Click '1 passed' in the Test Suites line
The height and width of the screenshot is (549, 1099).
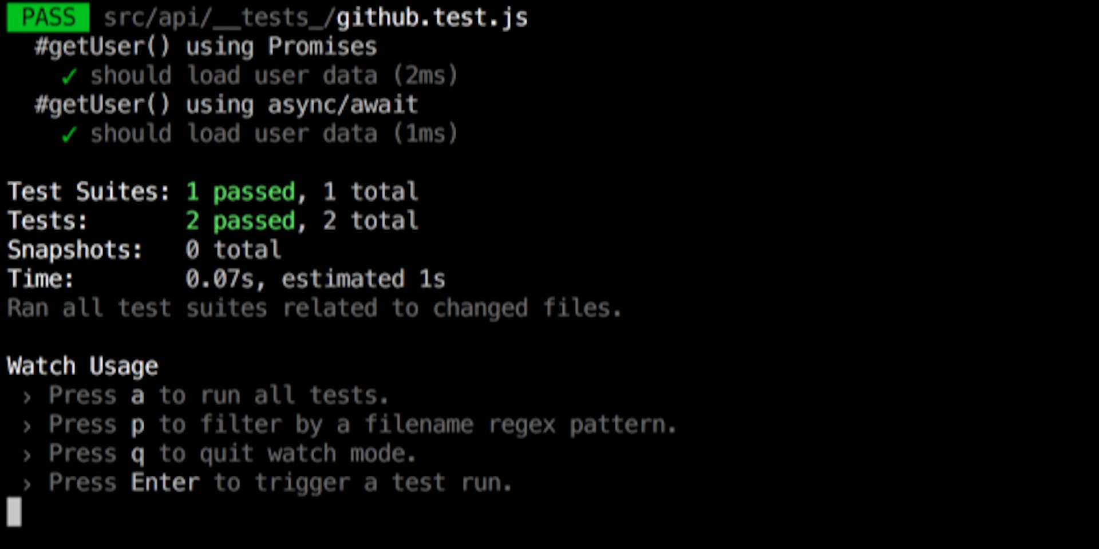241,192
